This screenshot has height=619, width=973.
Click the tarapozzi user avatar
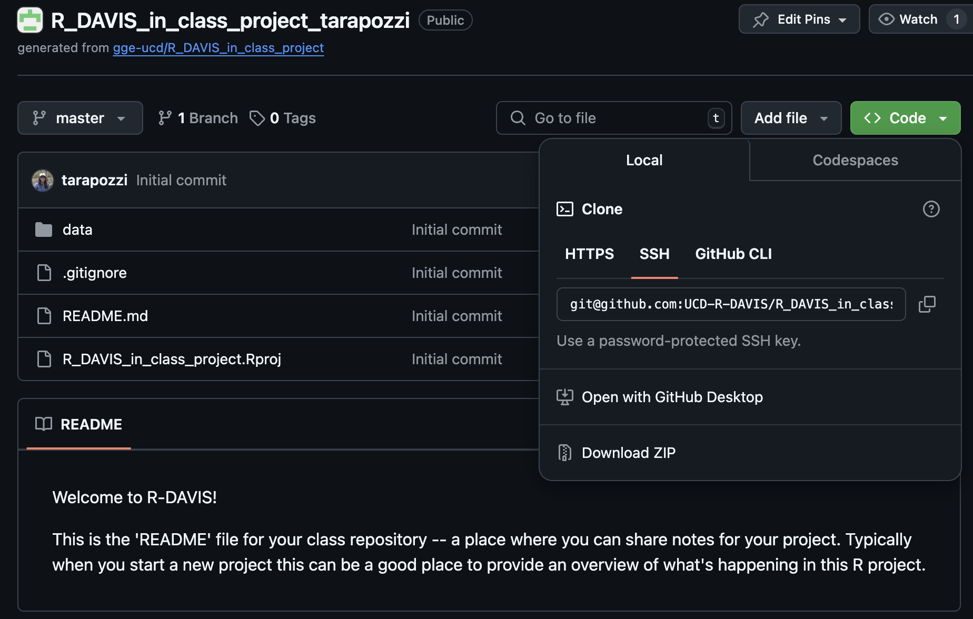[x=43, y=181]
